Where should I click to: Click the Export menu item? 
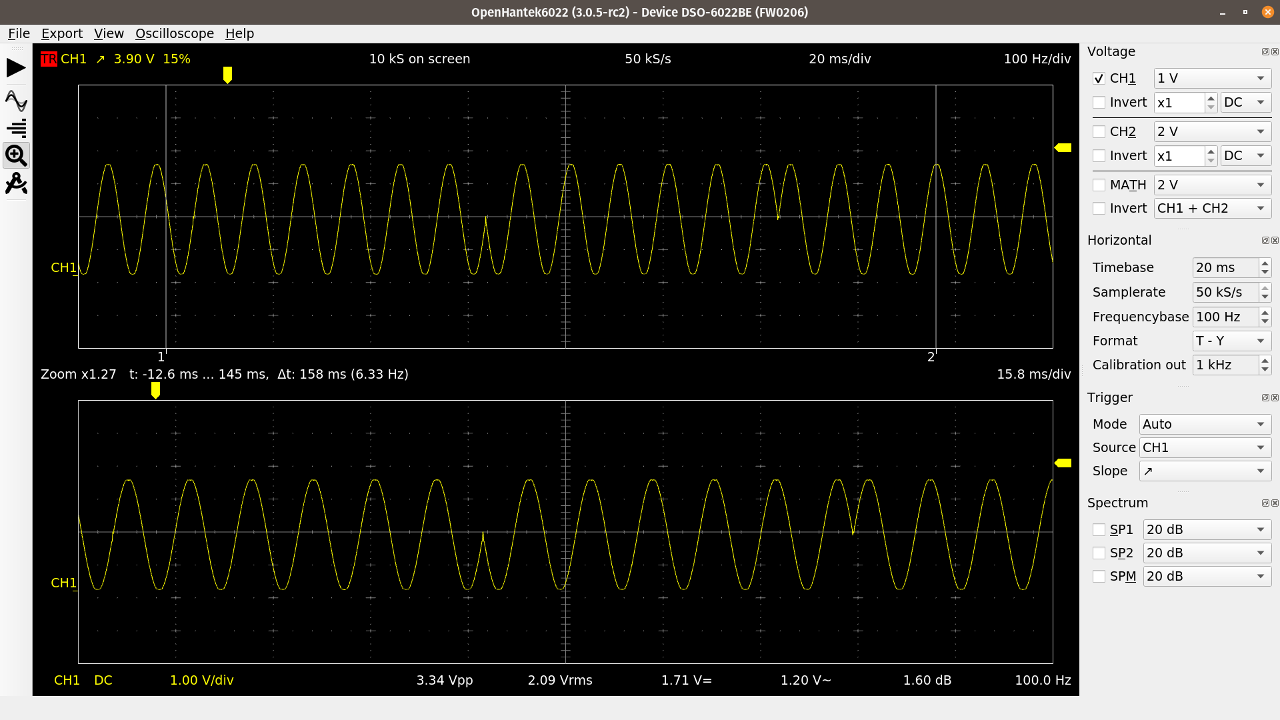61,33
